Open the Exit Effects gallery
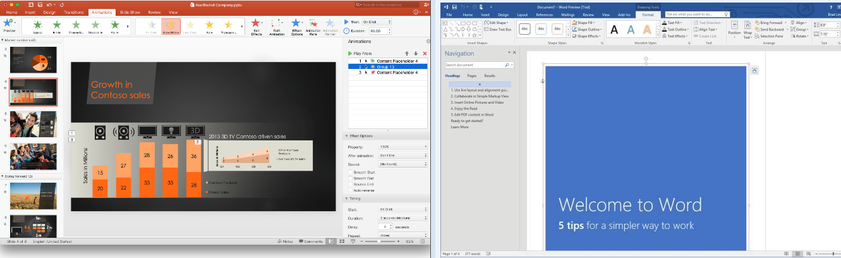841x258 pixels. pyautogui.click(x=257, y=26)
